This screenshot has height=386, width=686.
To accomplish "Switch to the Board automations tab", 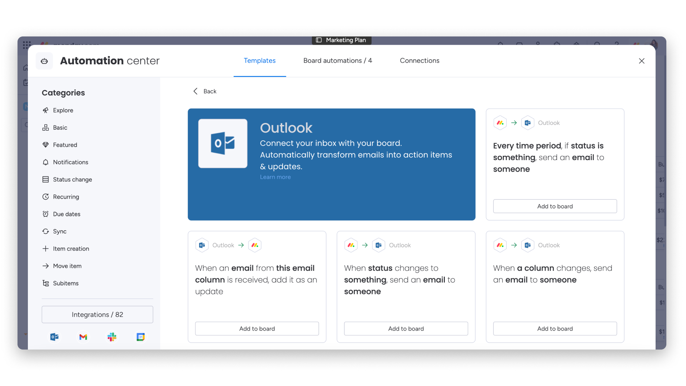I will click(338, 60).
